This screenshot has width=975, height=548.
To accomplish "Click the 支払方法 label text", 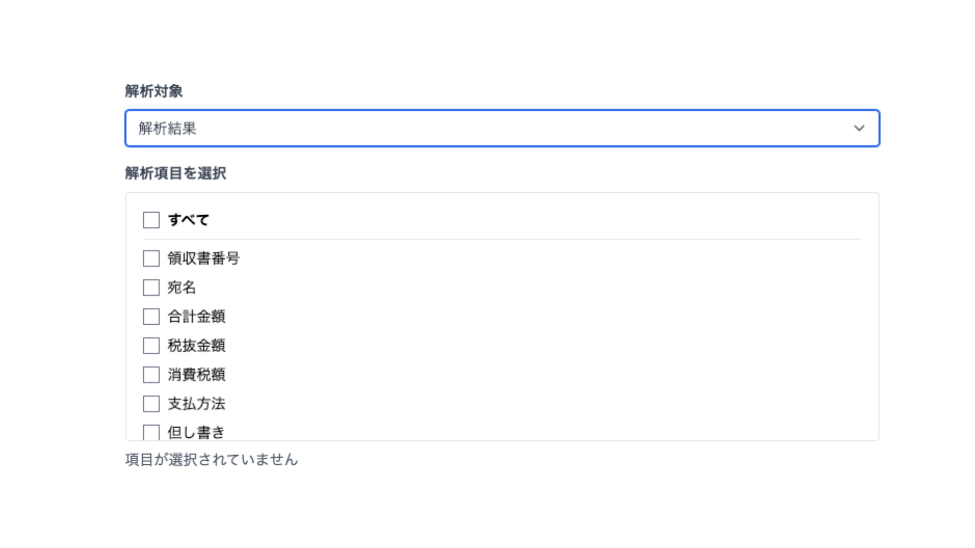I will (x=196, y=404).
